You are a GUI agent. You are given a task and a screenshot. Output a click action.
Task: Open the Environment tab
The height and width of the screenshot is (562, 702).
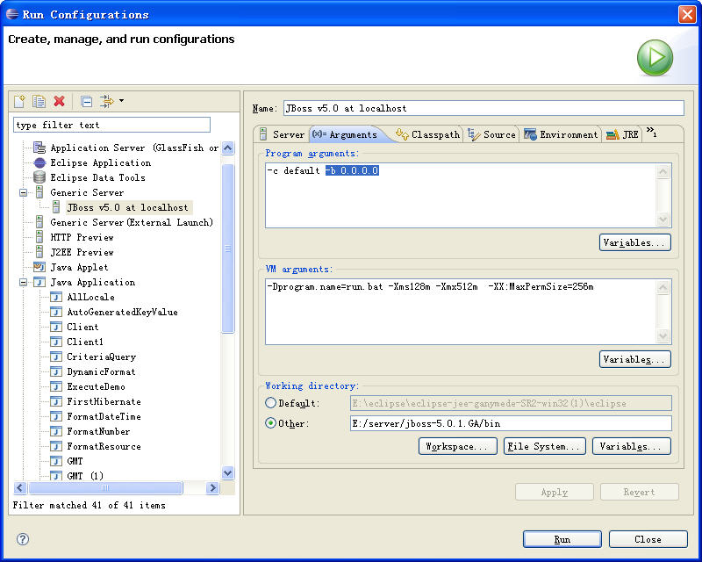(561, 134)
